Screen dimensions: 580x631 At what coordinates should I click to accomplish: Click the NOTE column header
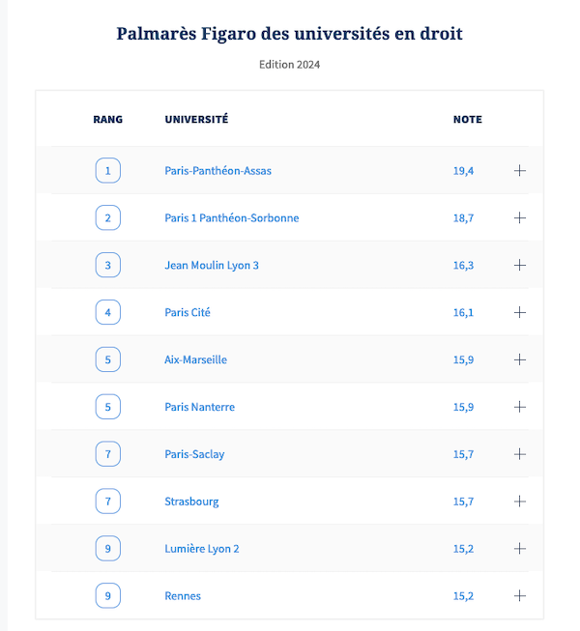click(x=467, y=120)
